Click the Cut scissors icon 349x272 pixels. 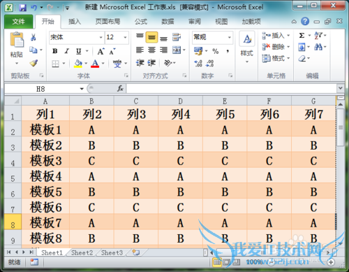pyautogui.click(x=34, y=37)
